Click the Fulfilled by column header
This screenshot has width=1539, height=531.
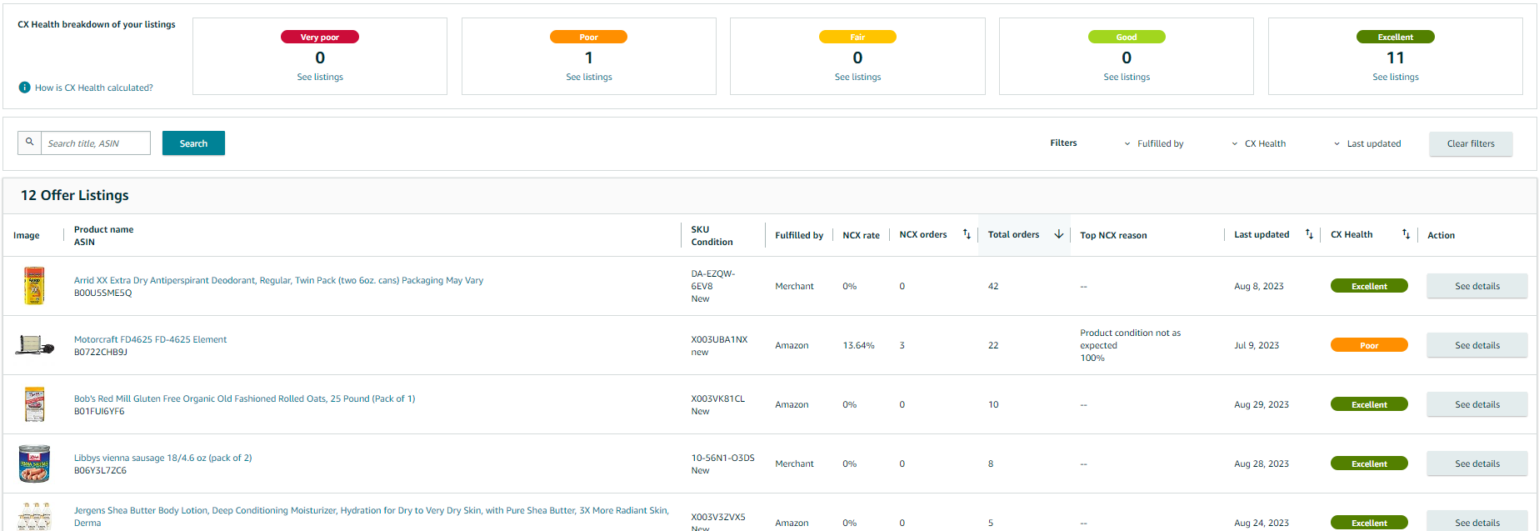click(799, 235)
